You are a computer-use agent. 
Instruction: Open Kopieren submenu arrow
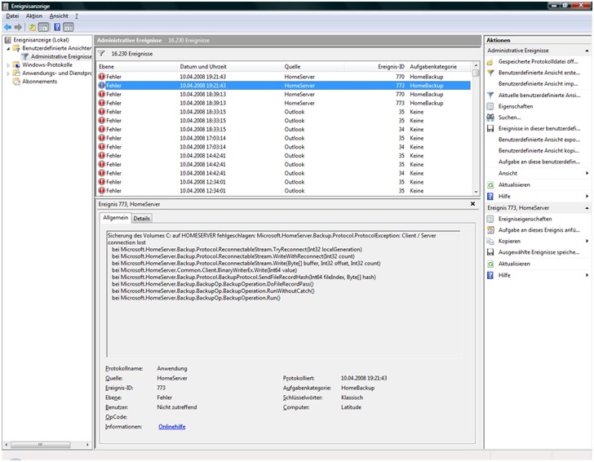click(x=587, y=241)
